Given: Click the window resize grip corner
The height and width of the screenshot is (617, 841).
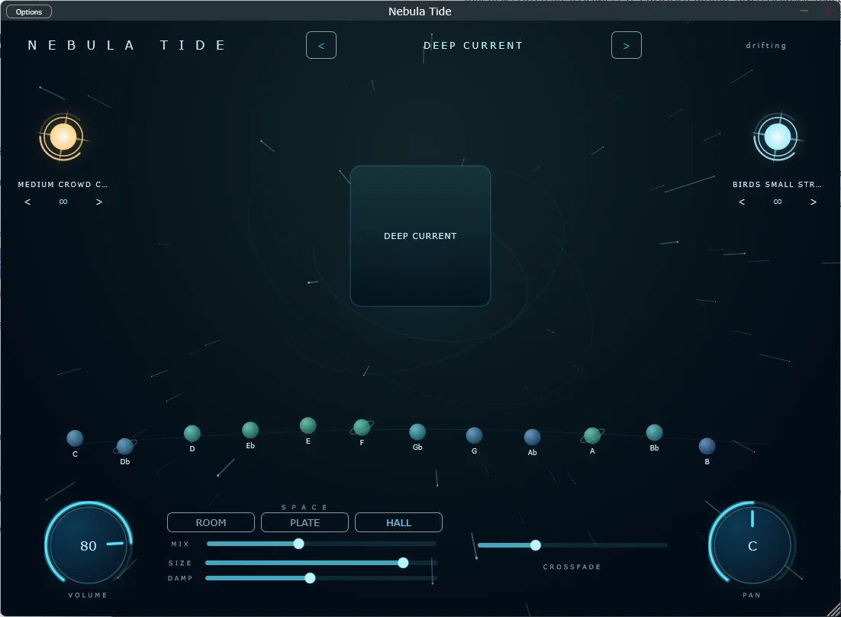Looking at the screenshot, I should 833,609.
